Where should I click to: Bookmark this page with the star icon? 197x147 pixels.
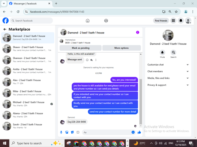point(176,12)
